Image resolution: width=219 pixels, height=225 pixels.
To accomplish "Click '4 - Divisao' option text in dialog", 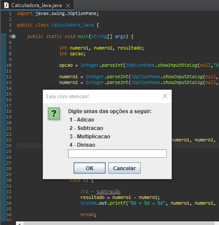I will [x=82, y=145].
